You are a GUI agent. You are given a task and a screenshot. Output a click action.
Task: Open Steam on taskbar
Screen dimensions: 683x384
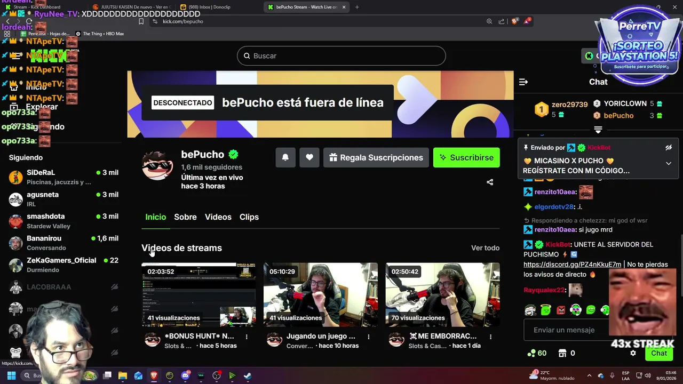point(248,375)
